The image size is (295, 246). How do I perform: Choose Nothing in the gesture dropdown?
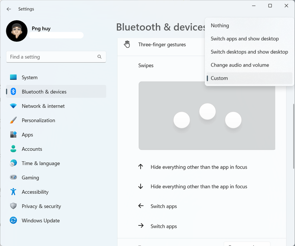249,26
